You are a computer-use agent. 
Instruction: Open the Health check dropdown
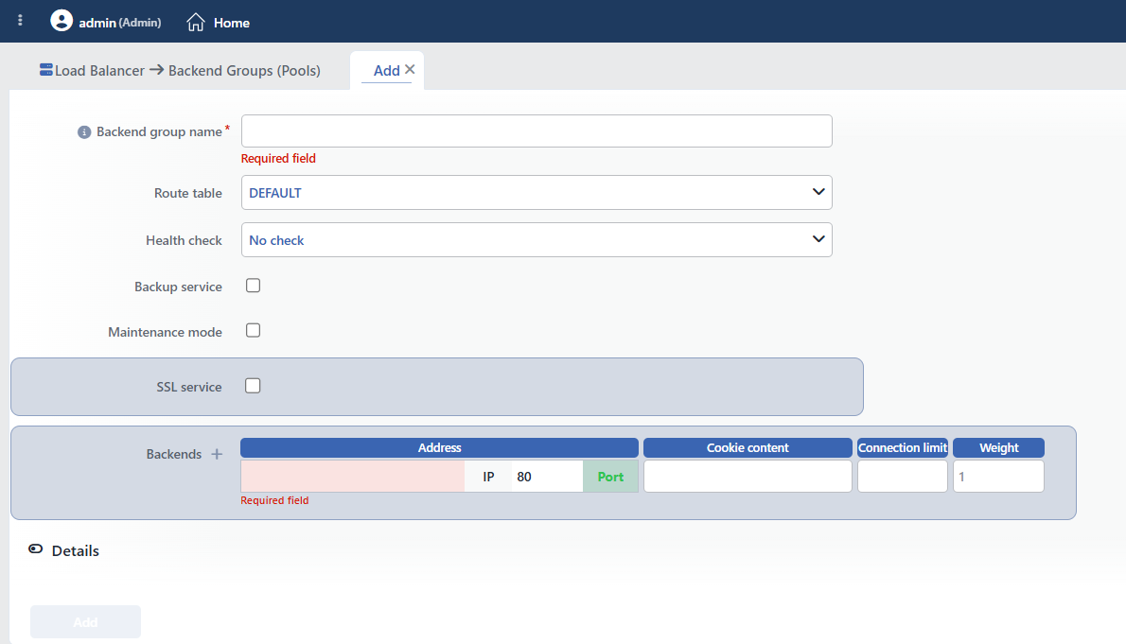[x=537, y=240]
